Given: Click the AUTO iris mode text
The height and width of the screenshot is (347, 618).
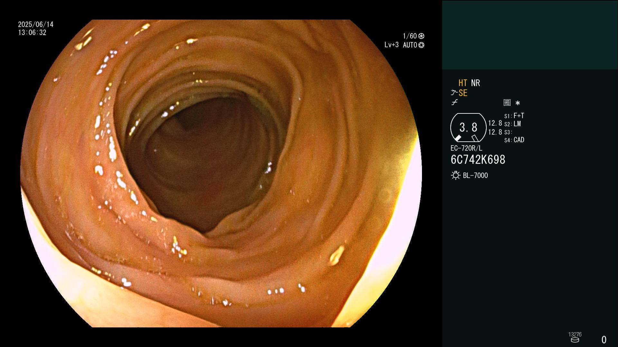Looking at the screenshot, I should pos(410,45).
